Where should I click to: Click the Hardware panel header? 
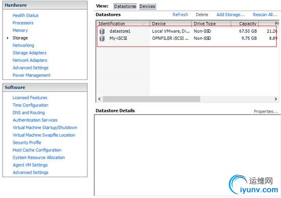(x=45, y=5)
